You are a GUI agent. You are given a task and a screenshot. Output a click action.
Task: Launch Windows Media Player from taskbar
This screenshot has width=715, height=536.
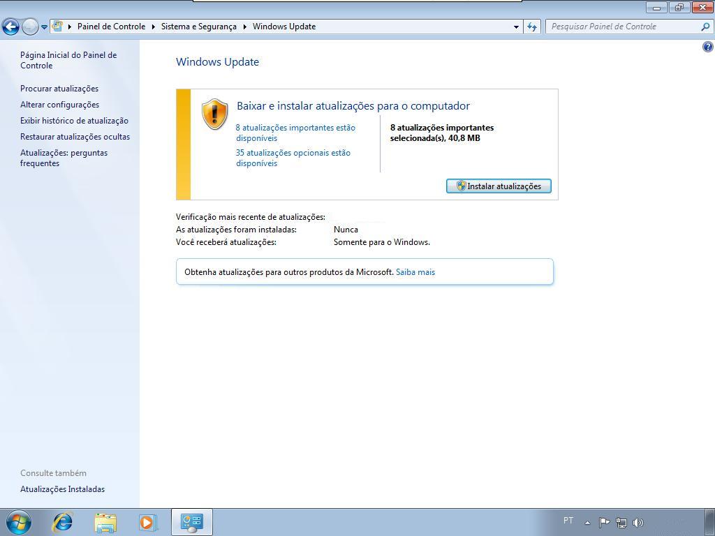pos(148,522)
